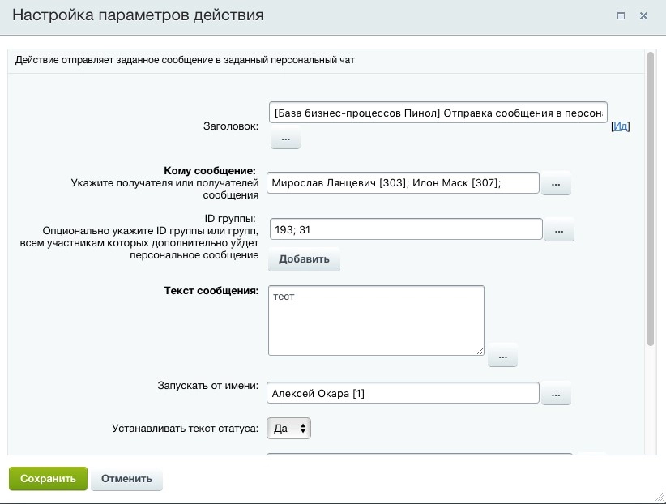Click the Сохранить button
The height and width of the screenshot is (504, 666).
point(47,478)
